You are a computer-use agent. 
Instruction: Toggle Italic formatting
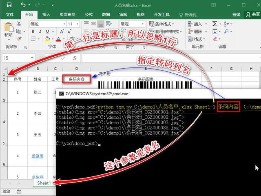click(40, 31)
